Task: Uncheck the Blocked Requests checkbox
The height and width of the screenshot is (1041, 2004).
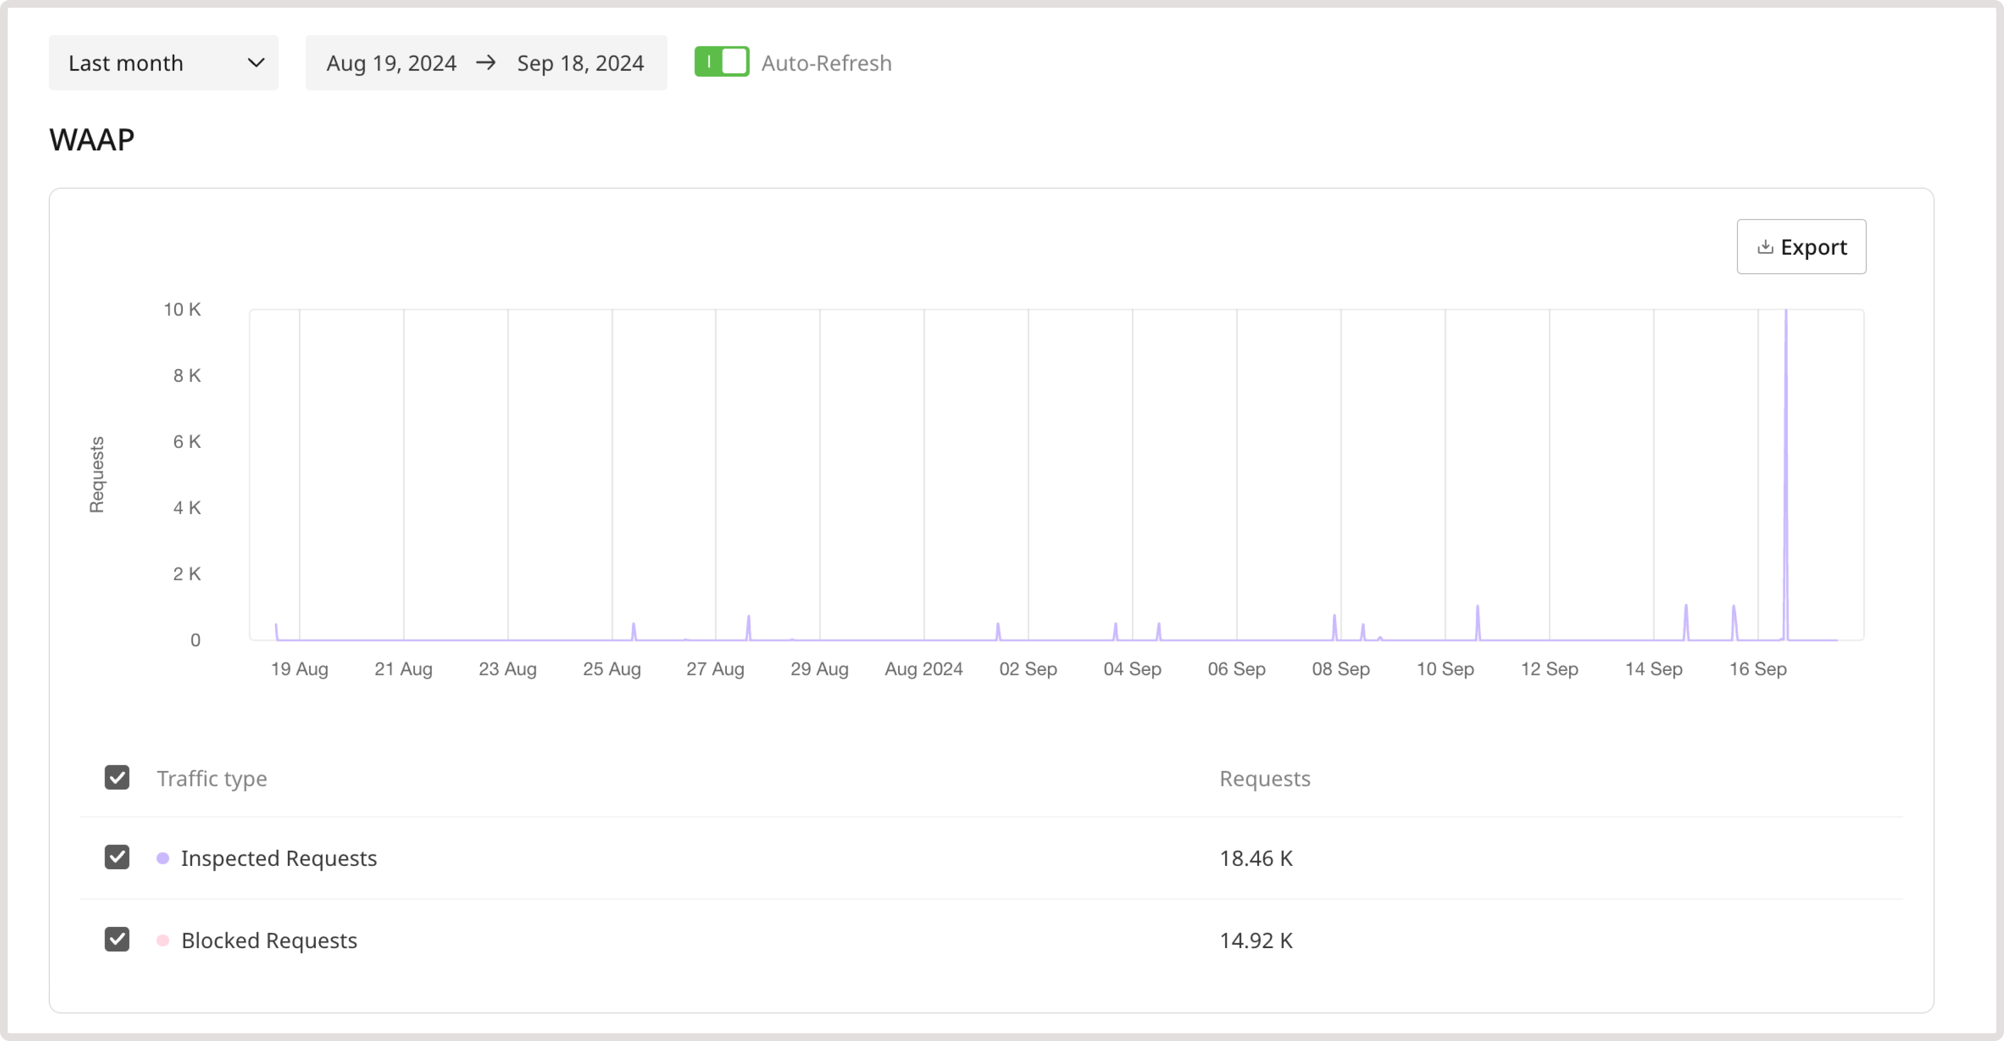Action: [117, 940]
